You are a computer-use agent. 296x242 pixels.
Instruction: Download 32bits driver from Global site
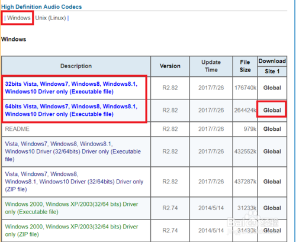pyautogui.click(x=272, y=88)
